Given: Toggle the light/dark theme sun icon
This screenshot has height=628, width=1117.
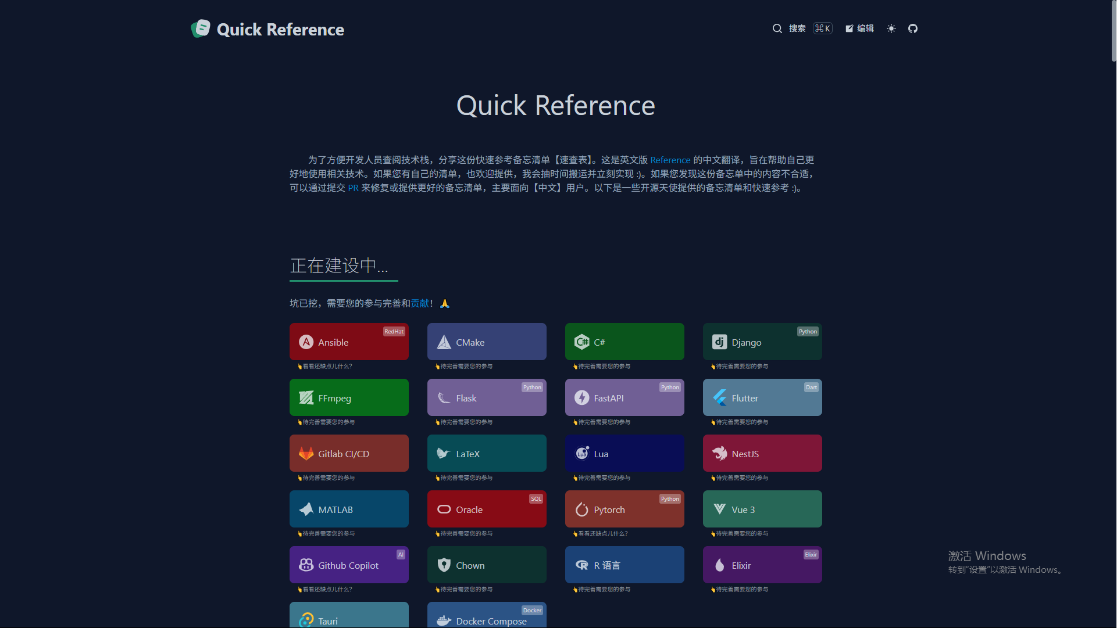Looking at the screenshot, I should (891, 28).
